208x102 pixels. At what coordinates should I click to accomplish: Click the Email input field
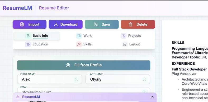(x=84, y=90)
